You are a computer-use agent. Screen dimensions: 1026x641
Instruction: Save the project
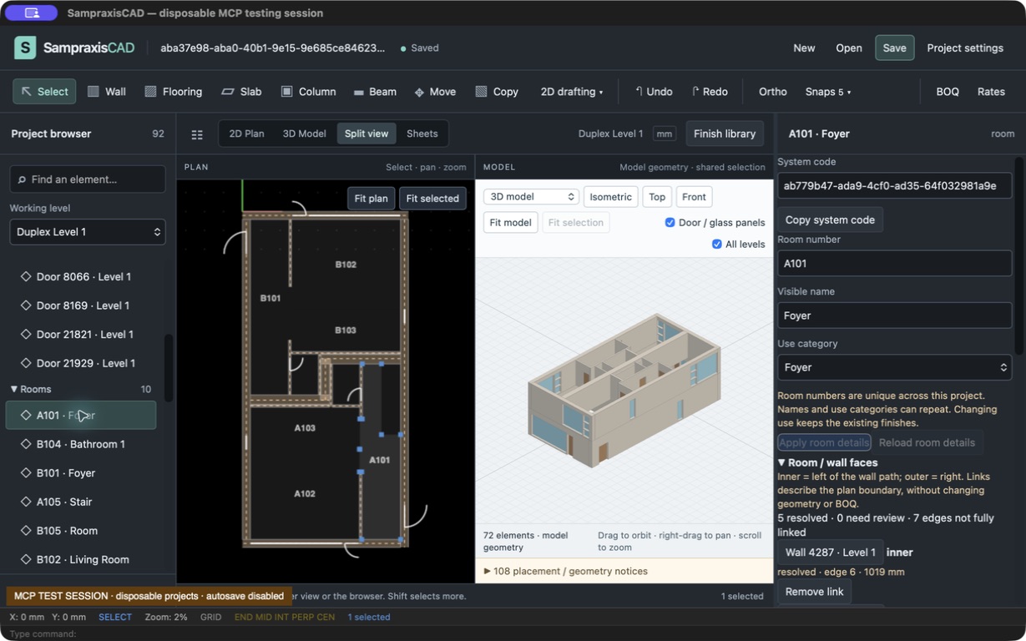coord(894,48)
